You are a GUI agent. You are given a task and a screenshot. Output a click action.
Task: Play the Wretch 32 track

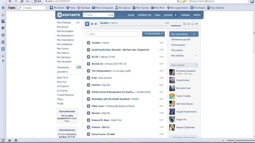point(88,64)
